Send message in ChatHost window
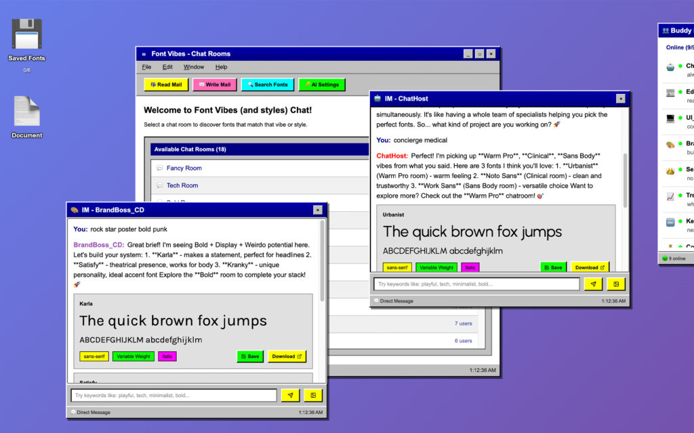 point(593,285)
